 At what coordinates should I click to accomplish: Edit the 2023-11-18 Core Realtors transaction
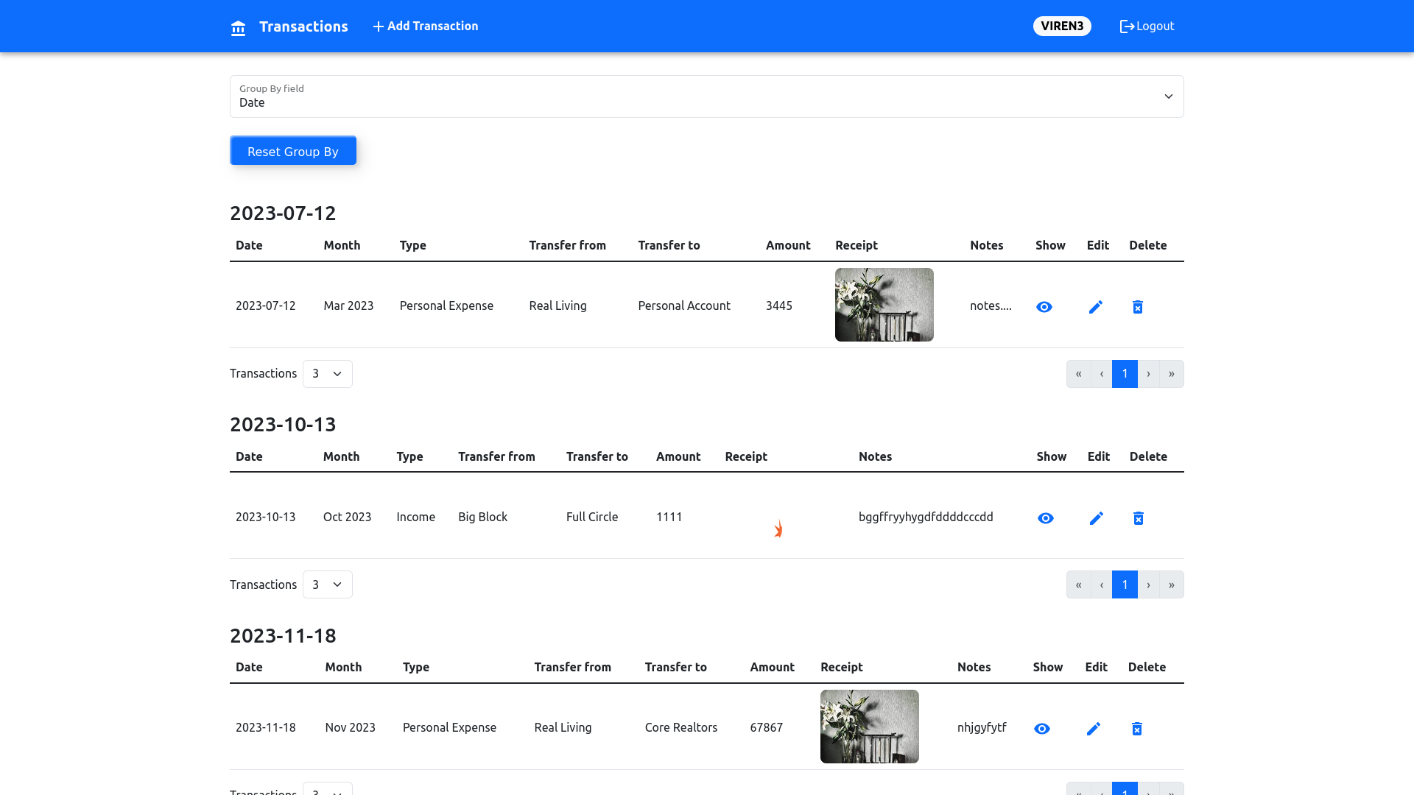[1094, 729]
